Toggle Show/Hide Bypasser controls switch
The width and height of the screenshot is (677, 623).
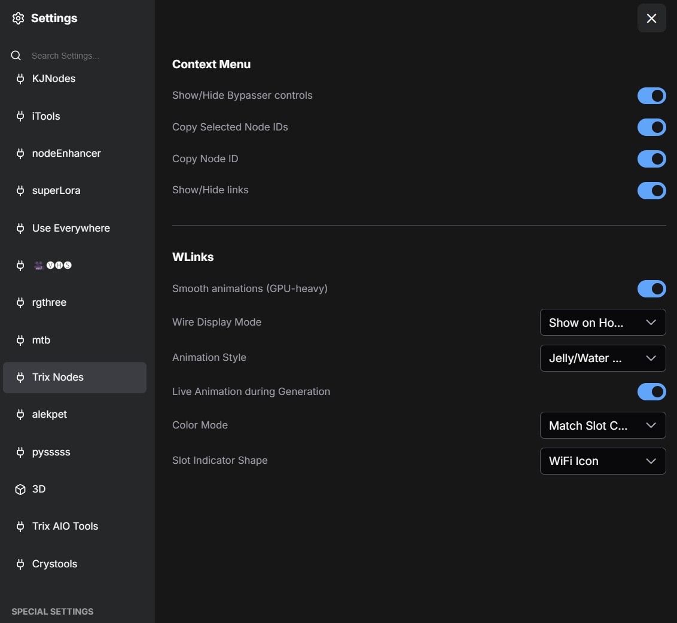coord(651,96)
